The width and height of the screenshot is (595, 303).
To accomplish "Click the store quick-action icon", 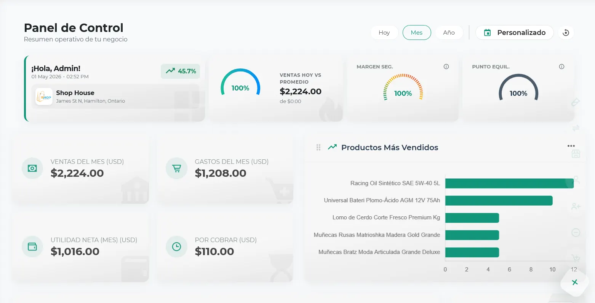I will pos(576,154).
